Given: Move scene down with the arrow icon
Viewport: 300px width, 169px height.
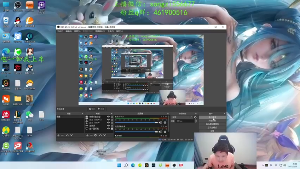Looking at the screenshot, I should tap(71, 135).
